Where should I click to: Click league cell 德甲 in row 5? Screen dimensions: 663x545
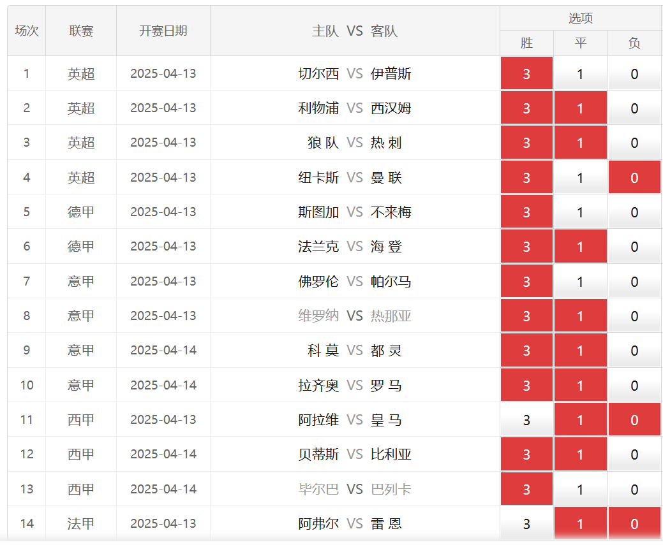(x=81, y=212)
